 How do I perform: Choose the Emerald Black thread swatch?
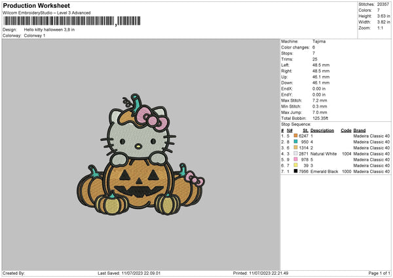click(x=296, y=171)
